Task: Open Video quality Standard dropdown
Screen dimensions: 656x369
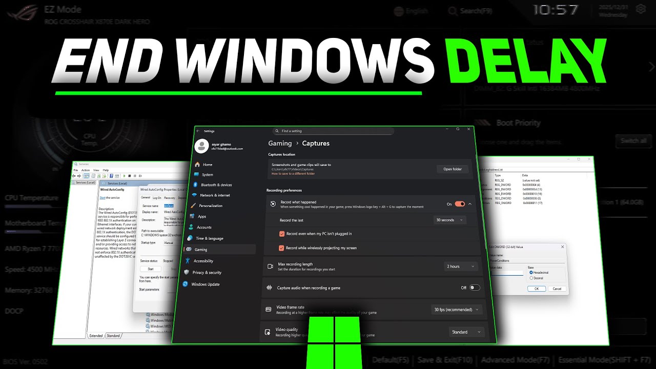Action: [466, 332]
